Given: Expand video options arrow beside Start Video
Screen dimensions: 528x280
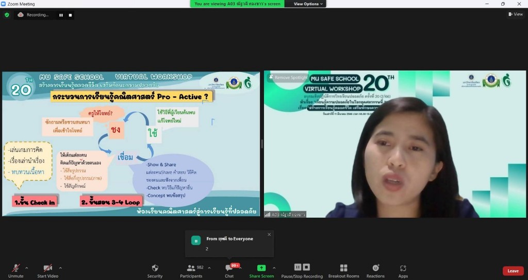Looking at the screenshot, I should 60,268.
